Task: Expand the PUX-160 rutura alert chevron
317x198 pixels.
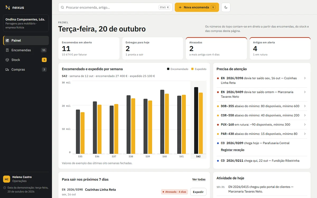Action: 305,125
